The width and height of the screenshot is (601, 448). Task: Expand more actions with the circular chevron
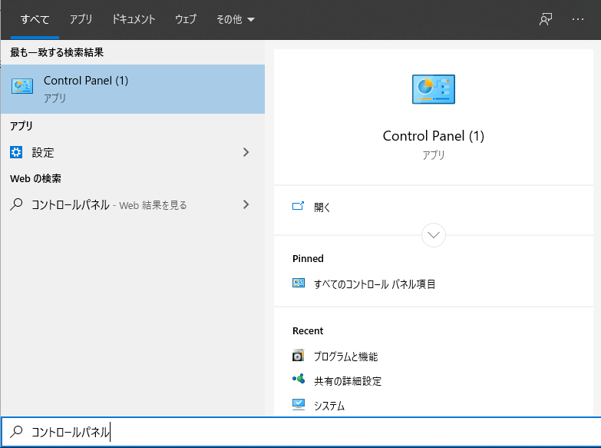pyautogui.click(x=434, y=235)
